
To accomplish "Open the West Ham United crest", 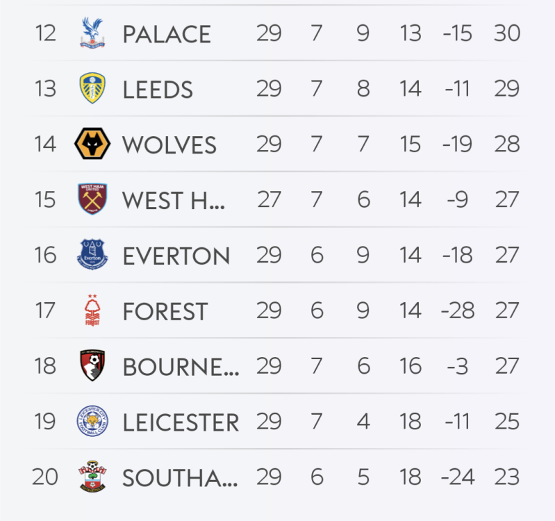I will (x=92, y=199).
